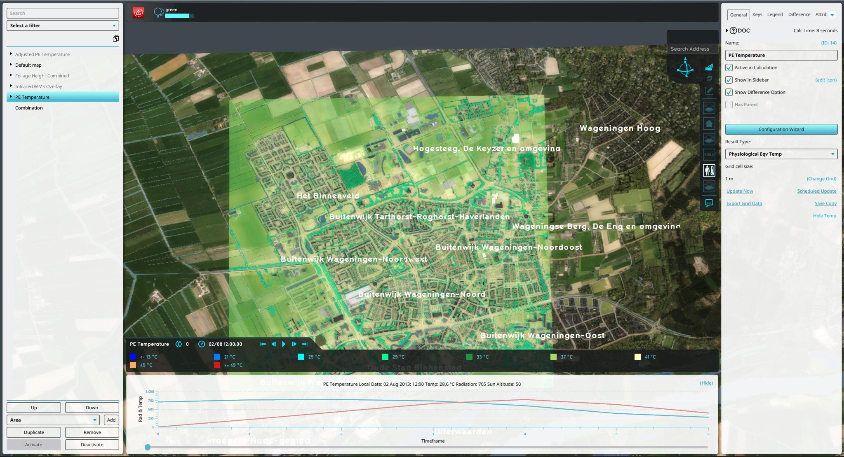Image resolution: width=844 pixels, height=457 pixels.
Task: Click the Export Grid Data link
Action: (x=744, y=203)
